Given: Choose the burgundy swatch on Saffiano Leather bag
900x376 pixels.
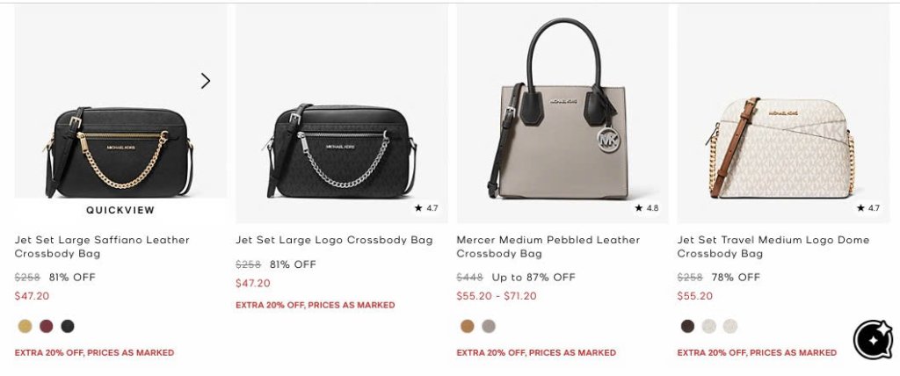Looking at the screenshot, I should click(x=47, y=327).
